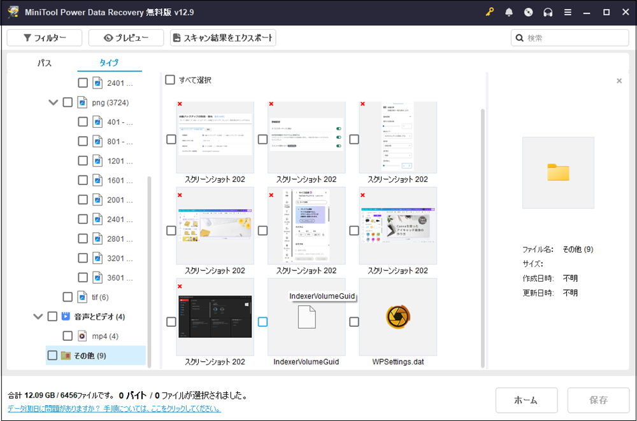Open the data recovery help link
The width and height of the screenshot is (637, 421).
point(114,408)
